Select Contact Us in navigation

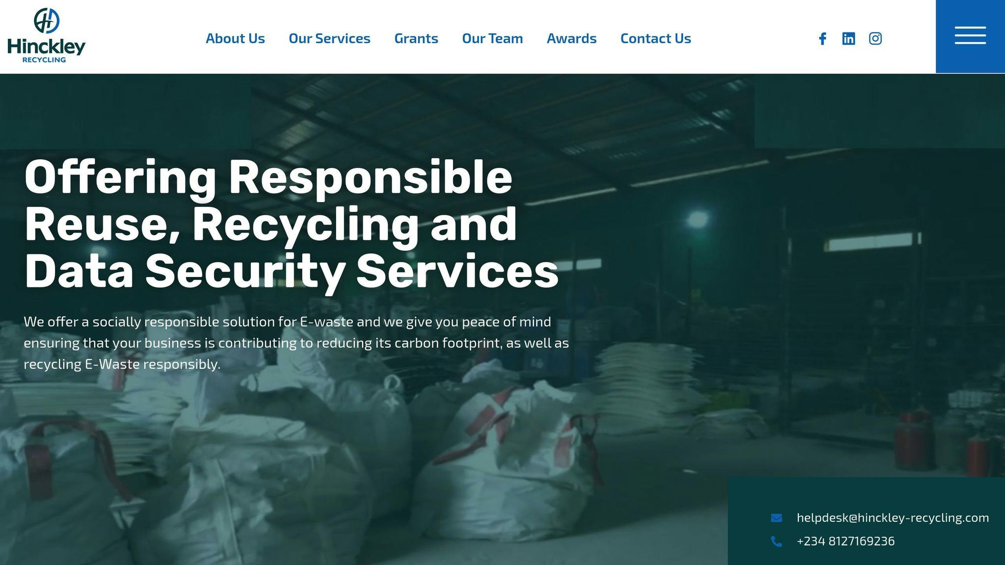point(656,38)
